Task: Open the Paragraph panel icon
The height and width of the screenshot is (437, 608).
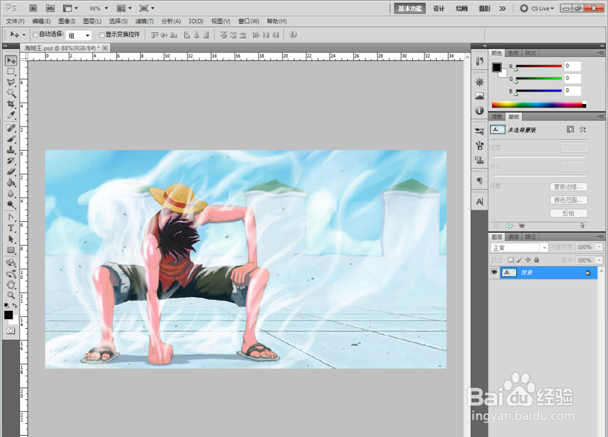Action: [480, 181]
